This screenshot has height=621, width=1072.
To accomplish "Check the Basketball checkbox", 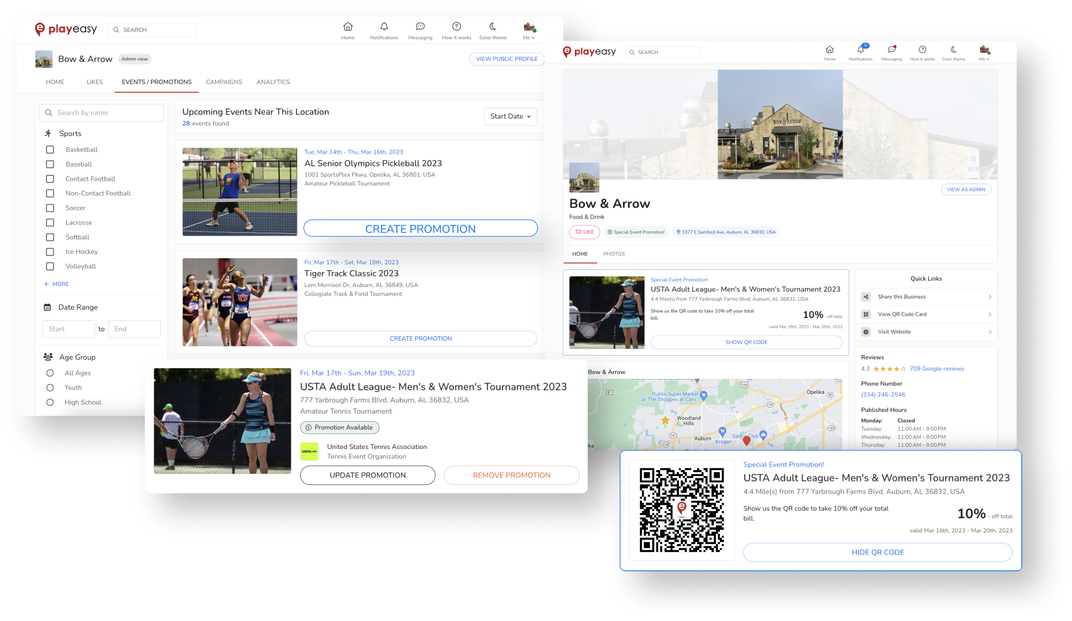I will pyautogui.click(x=50, y=150).
